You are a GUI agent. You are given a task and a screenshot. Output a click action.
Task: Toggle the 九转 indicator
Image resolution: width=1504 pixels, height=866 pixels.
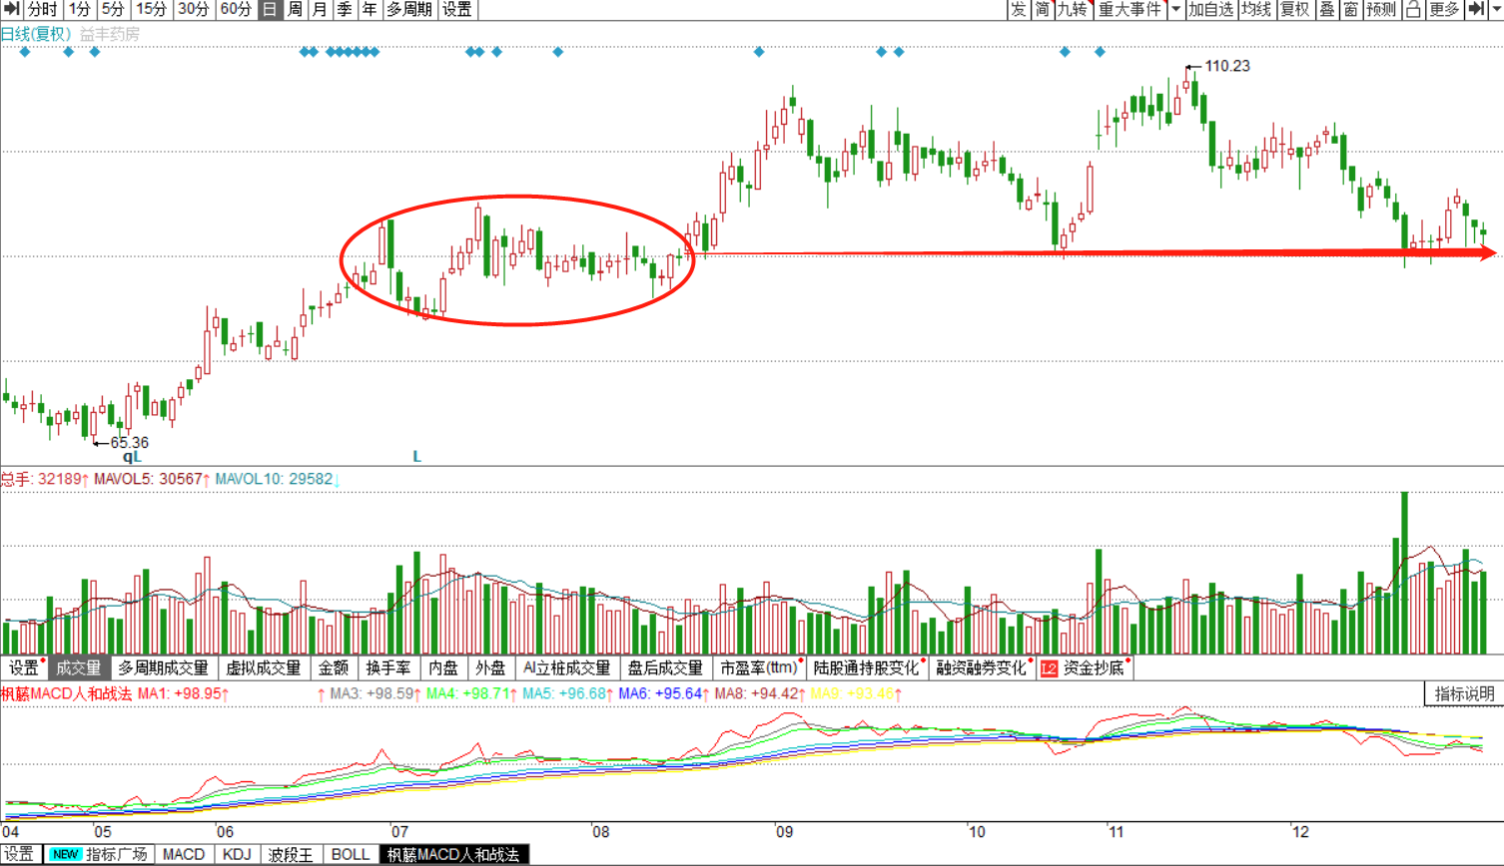pos(1073,9)
